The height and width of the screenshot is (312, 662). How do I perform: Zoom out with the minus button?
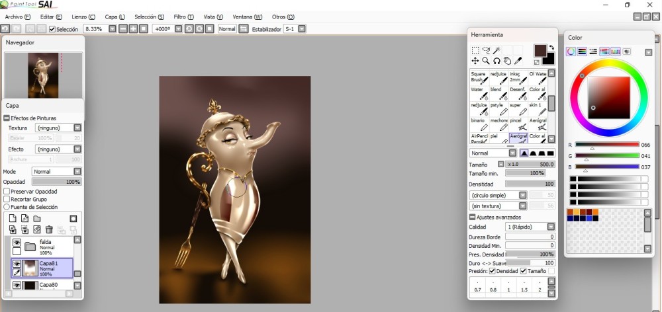123,29
